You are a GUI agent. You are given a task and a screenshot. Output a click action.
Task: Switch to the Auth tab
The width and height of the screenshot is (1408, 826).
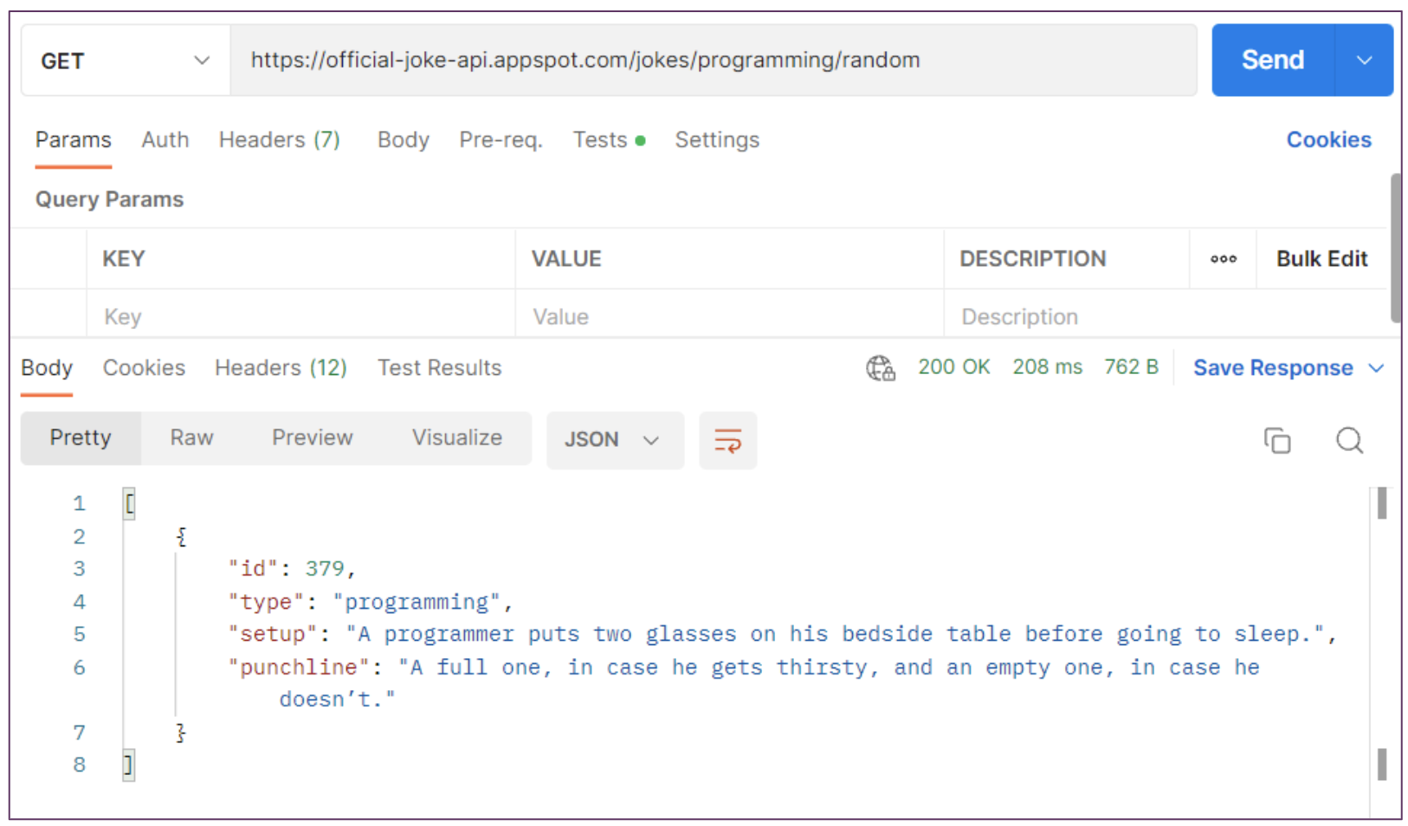pyautogui.click(x=165, y=140)
